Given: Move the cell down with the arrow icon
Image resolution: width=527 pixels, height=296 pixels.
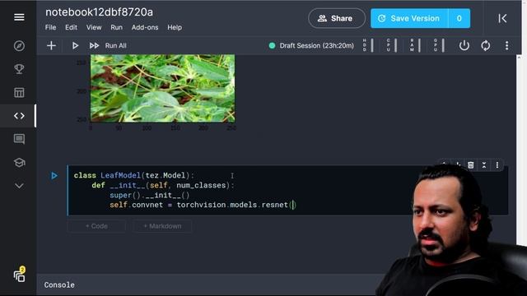Looking at the screenshot, I should [x=458, y=164].
